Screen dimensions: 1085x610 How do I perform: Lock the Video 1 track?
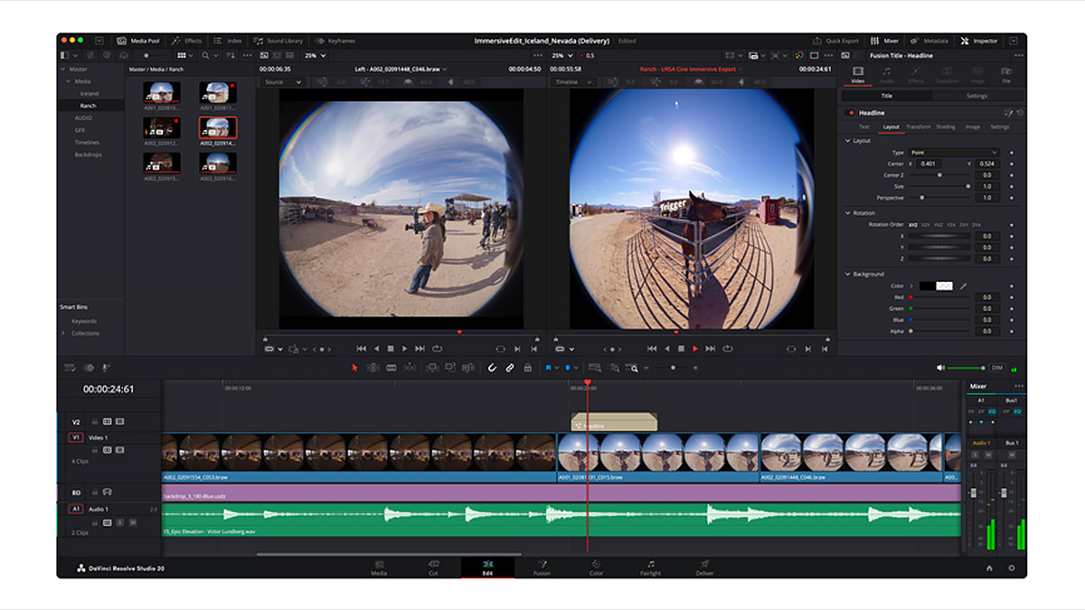click(x=95, y=449)
